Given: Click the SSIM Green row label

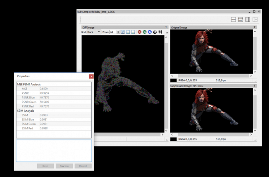Looking at the screenshot, I should pos(29,124).
